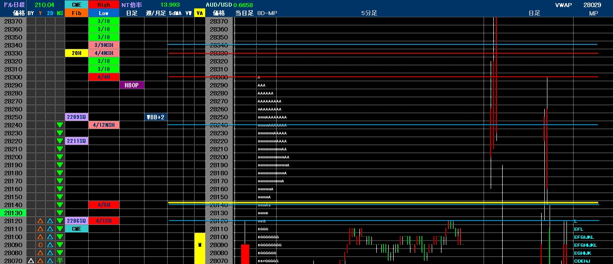The image size is (613, 264).
Task: Click the green down-triangle in the 28240 row
Action: tap(60, 125)
